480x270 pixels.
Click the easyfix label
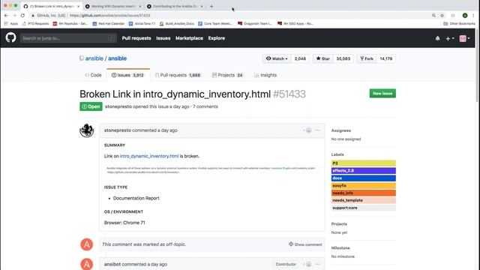(x=363, y=185)
